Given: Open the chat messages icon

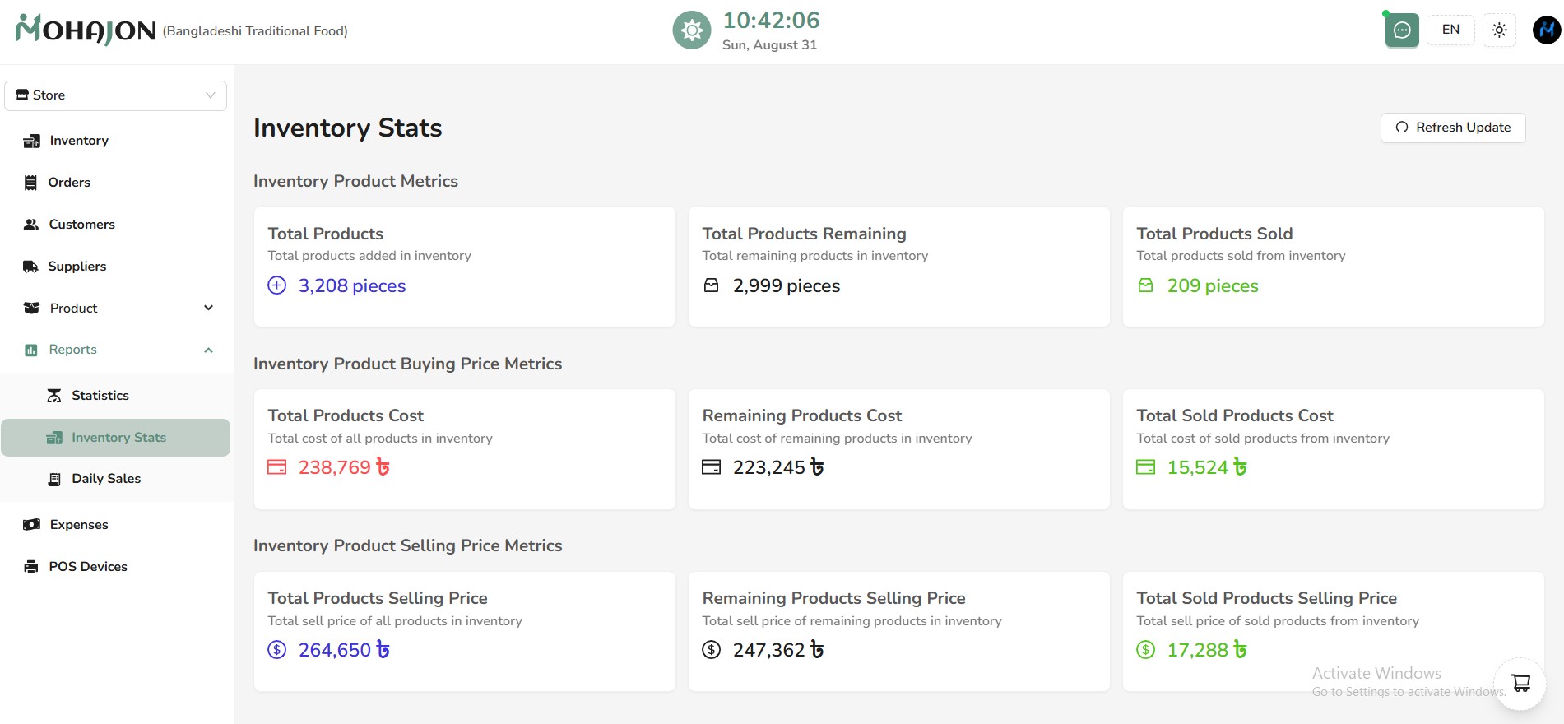Looking at the screenshot, I should pyautogui.click(x=1402, y=30).
